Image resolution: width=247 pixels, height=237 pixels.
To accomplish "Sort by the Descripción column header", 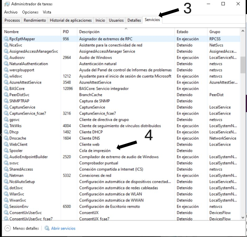I will pyautogui.click(x=89, y=32).
